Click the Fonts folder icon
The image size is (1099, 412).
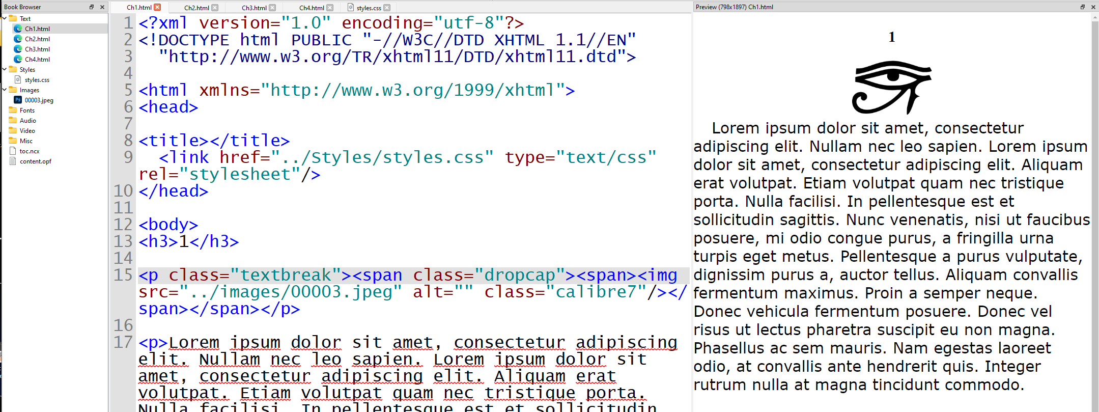(x=13, y=110)
